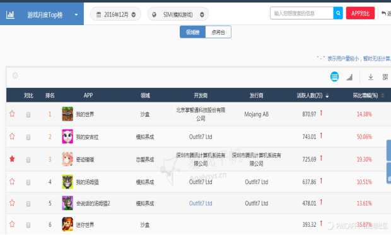The width and height of the screenshot is (391, 235).
Task: Favorite 迷你世界 with star icon
Action: coord(12,224)
